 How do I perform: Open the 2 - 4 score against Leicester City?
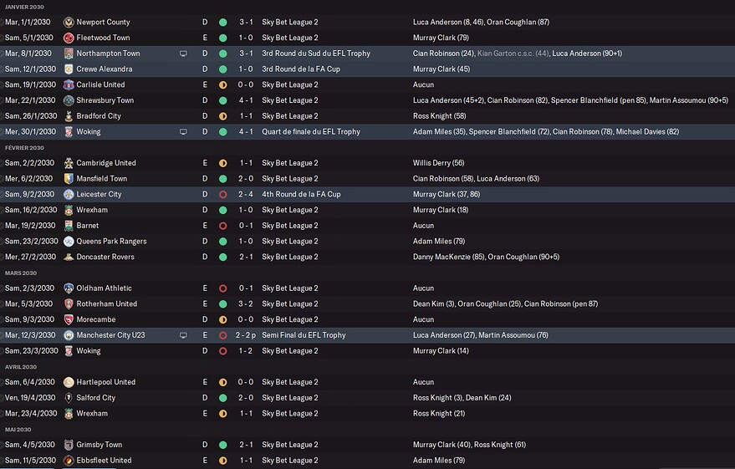click(246, 194)
